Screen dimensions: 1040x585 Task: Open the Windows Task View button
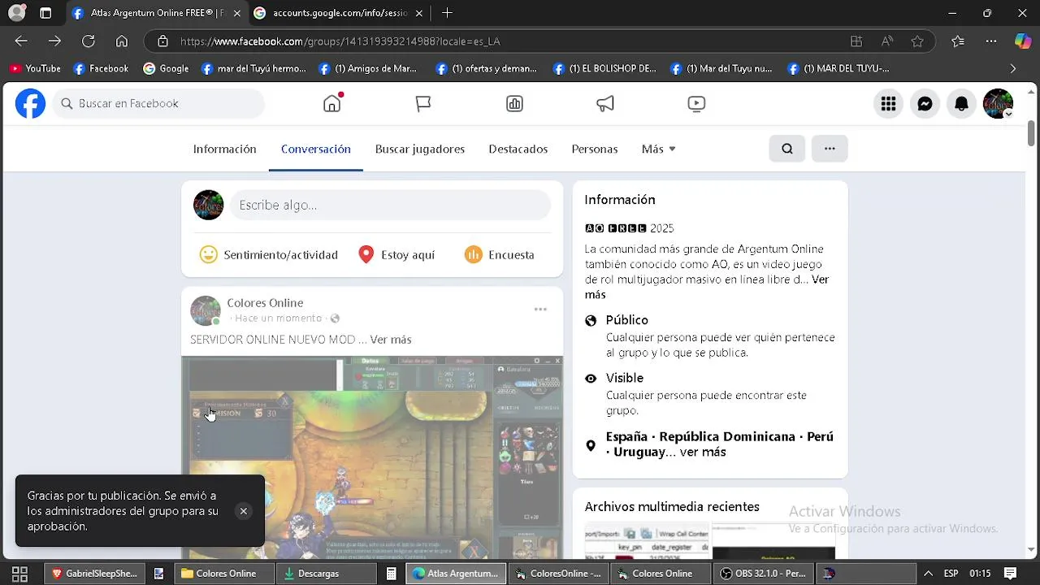click(x=20, y=574)
